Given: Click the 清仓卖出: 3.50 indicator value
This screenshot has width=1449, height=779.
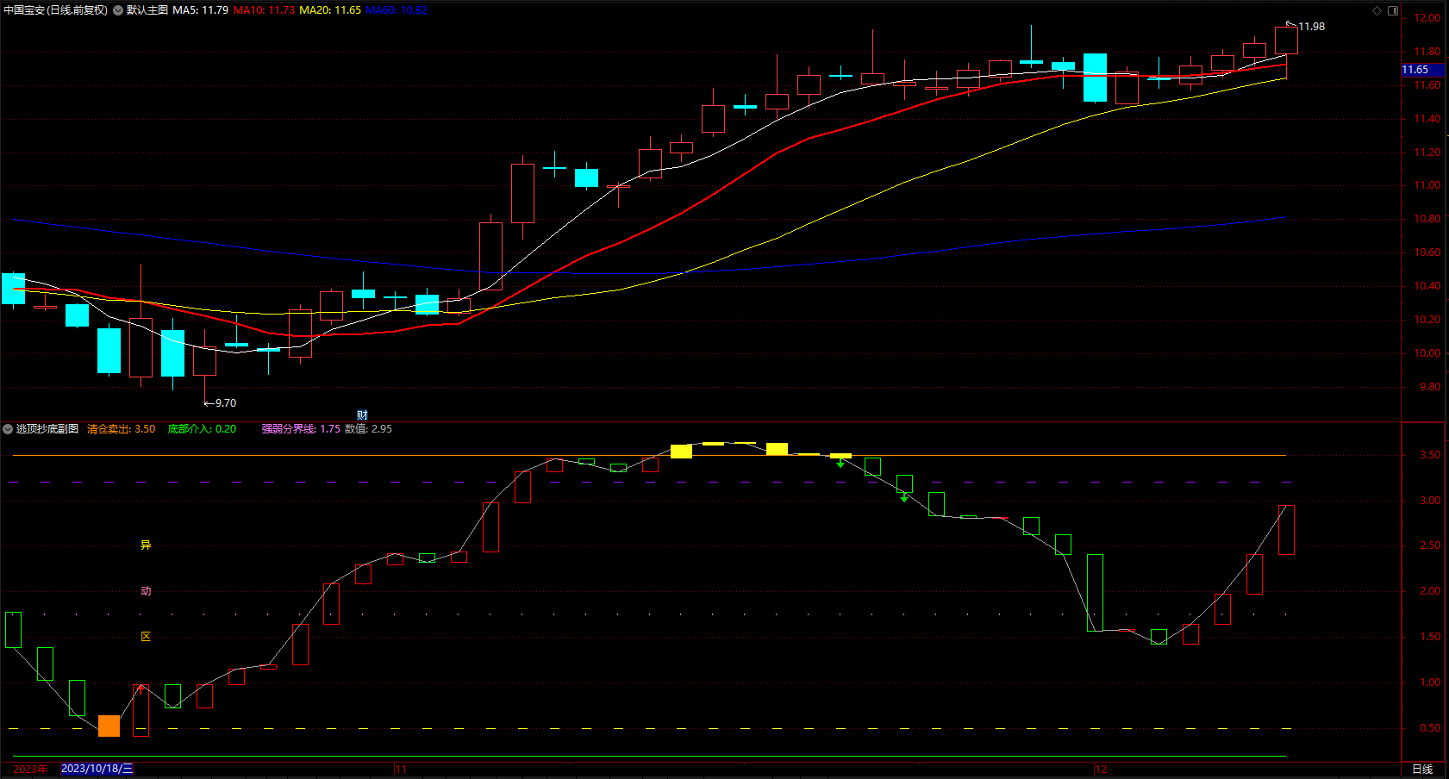Looking at the screenshot, I should pyautogui.click(x=122, y=429).
